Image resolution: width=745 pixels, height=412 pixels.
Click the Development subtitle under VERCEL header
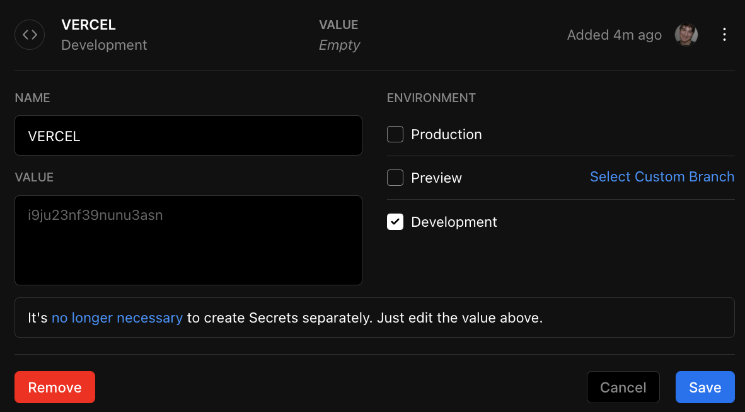pos(104,45)
